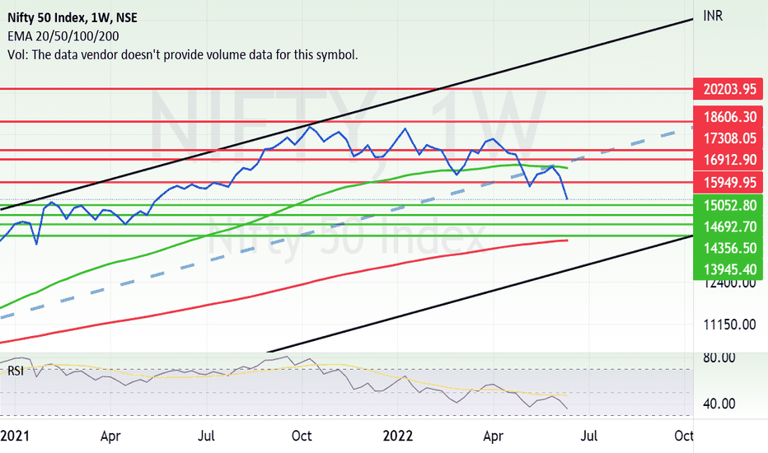Click the 2021 time axis label
The width and height of the screenshot is (768, 453).
click(15, 436)
